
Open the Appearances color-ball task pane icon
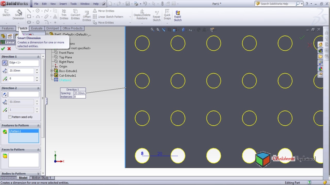point(320,69)
